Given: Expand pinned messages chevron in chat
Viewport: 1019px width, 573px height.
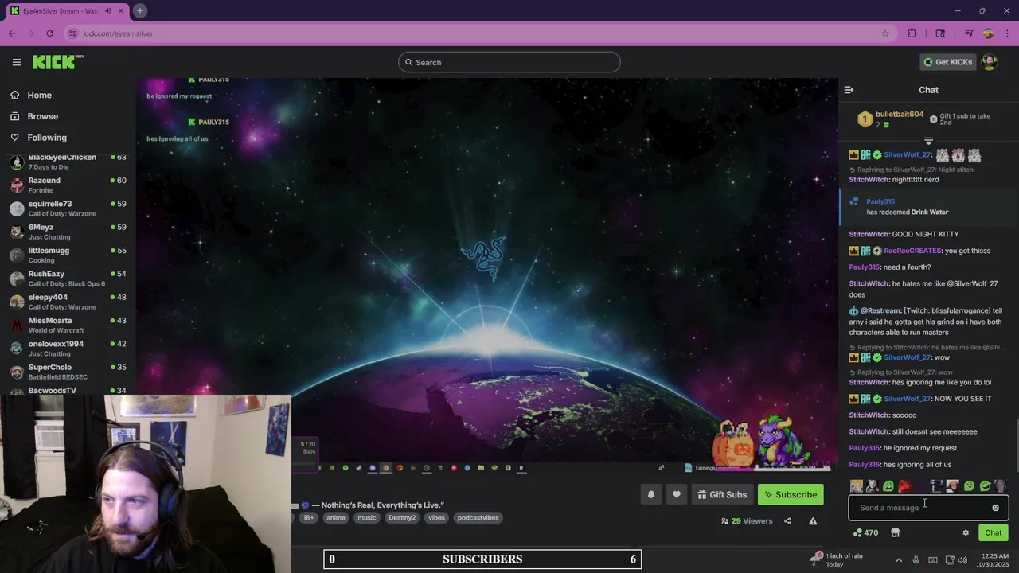Looking at the screenshot, I should point(928,141).
